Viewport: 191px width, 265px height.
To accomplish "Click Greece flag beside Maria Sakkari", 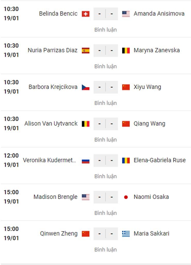I will tap(126, 234).
